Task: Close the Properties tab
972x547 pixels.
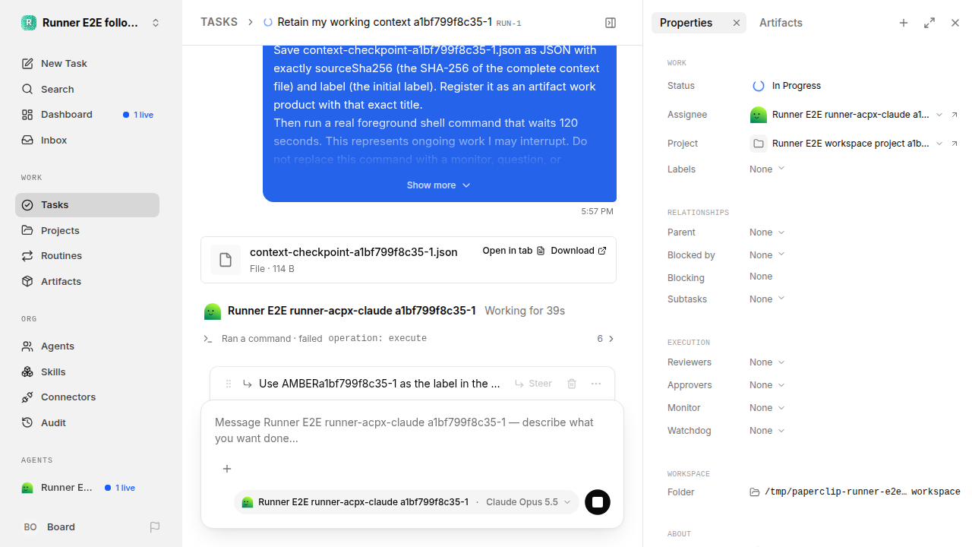Action: [x=736, y=23]
